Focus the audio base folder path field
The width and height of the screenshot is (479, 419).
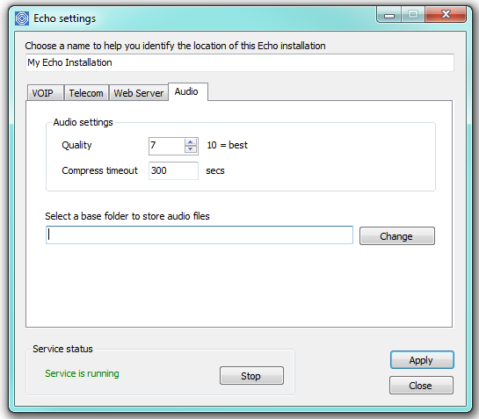pyautogui.click(x=200, y=235)
